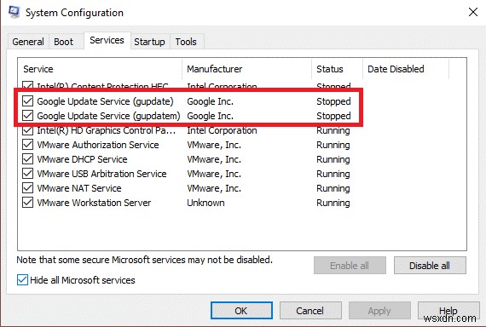
Task: Sort by the Manufacturer column header
Action: point(247,69)
